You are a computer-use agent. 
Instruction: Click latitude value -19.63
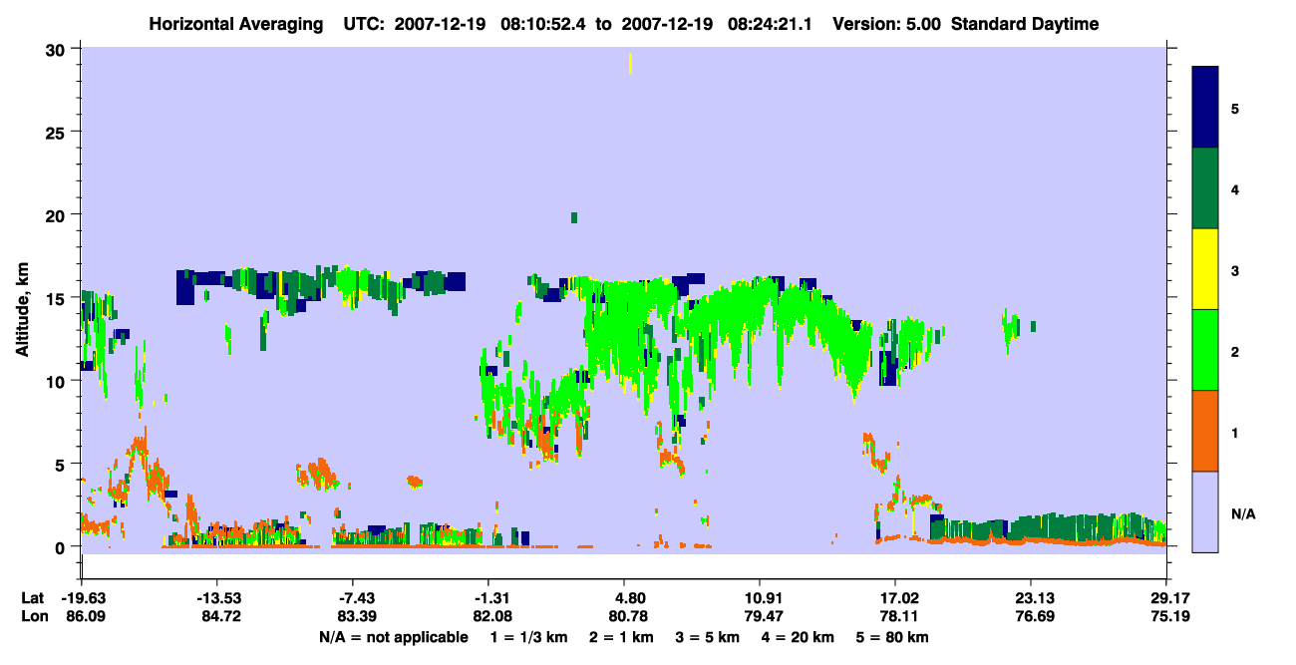[82, 598]
